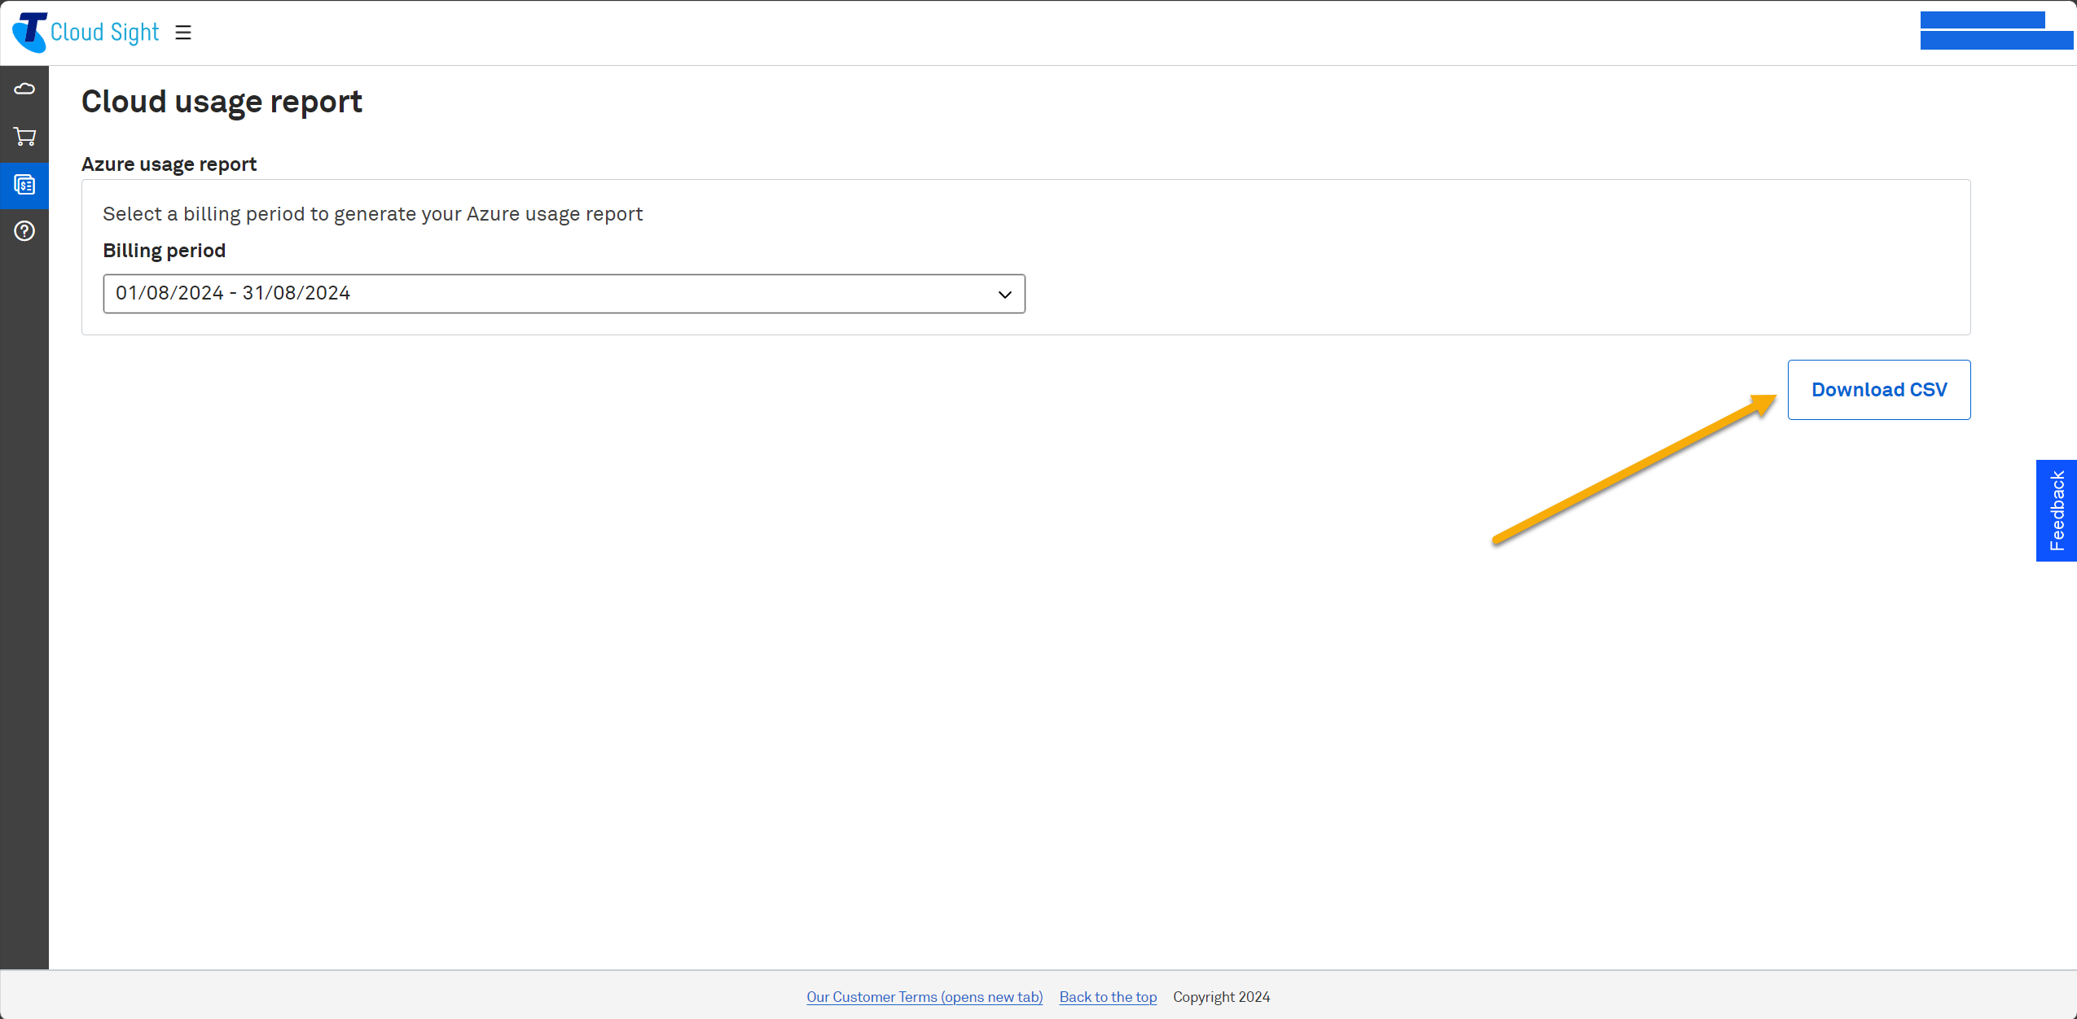Open the cloud services sidebar icon
Viewport: 2077px width, 1019px height.
[x=24, y=89]
